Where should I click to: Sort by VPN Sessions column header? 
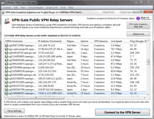pos(101,41)
